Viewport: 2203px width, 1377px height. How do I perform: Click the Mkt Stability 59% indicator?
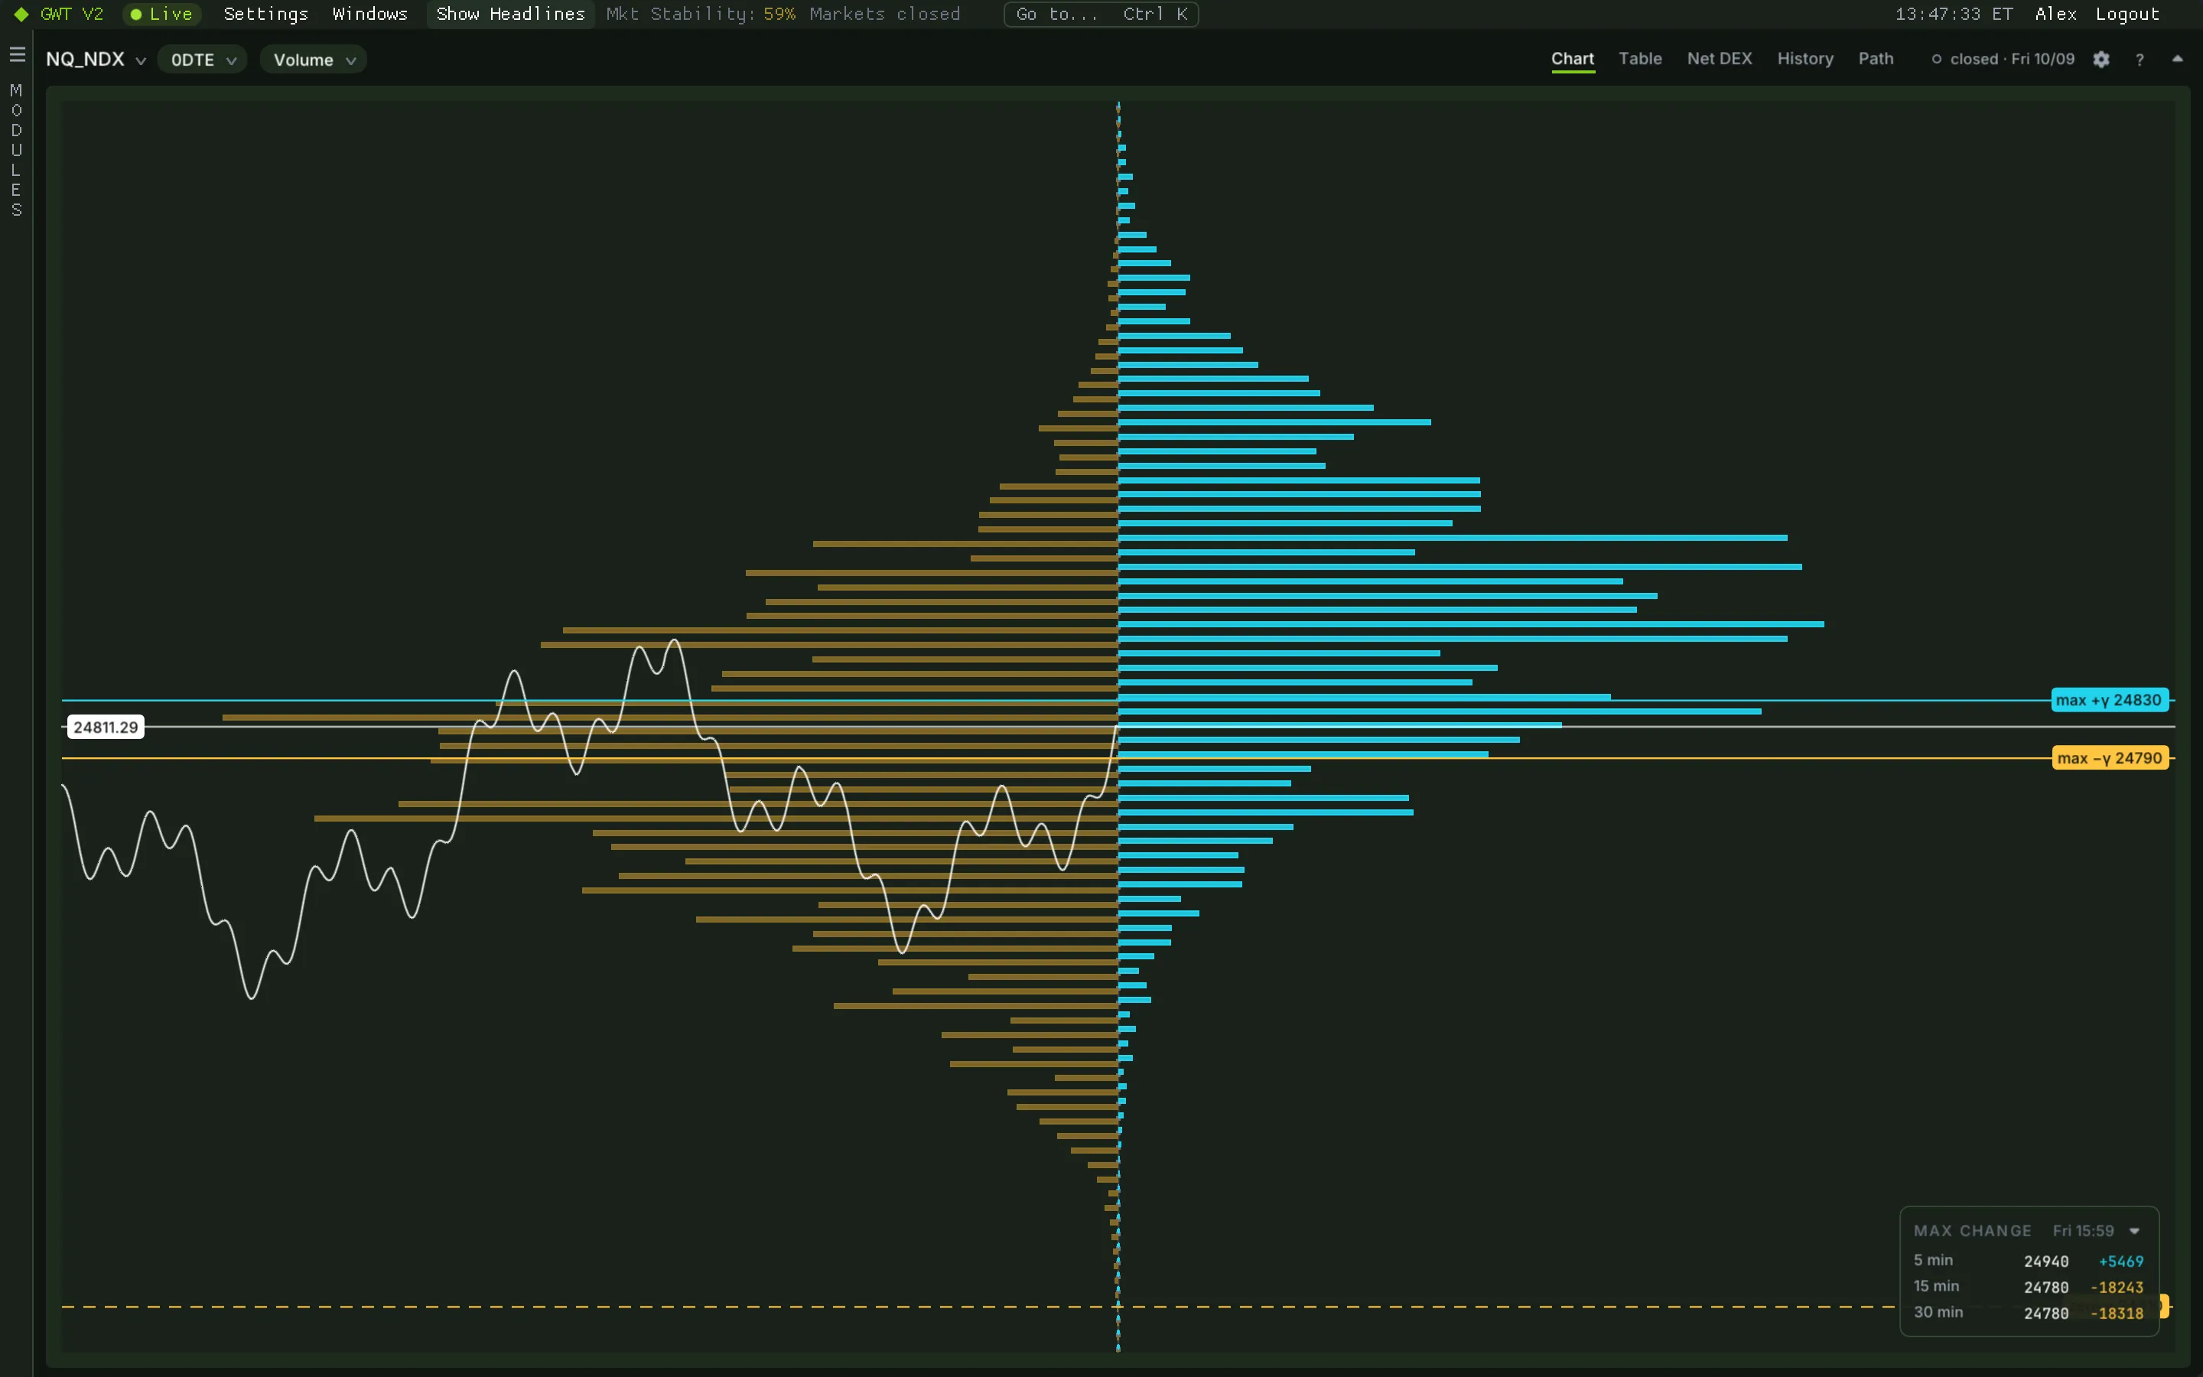point(700,15)
